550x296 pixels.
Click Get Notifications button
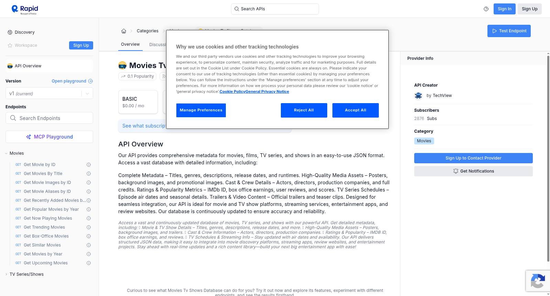(x=473, y=171)
